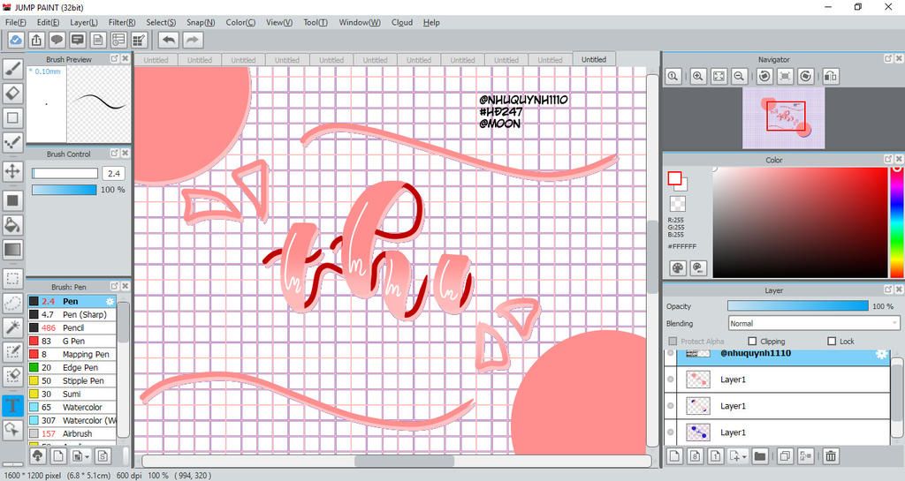Viewport: 905px width, 481px height.
Task: Open the Snap menu
Action: coord(201,22)
